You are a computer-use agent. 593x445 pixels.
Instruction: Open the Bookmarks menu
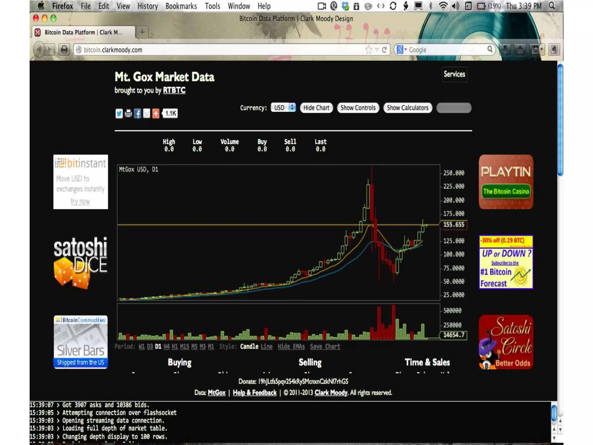[x=181, y=6]
